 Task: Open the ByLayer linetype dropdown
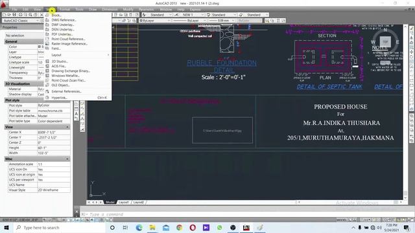205,20
